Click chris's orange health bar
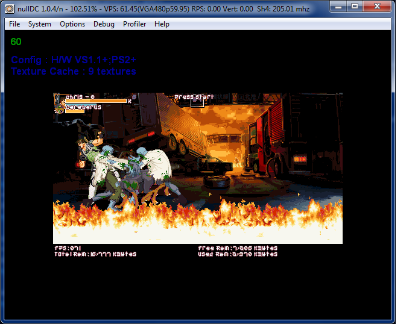 96,101
